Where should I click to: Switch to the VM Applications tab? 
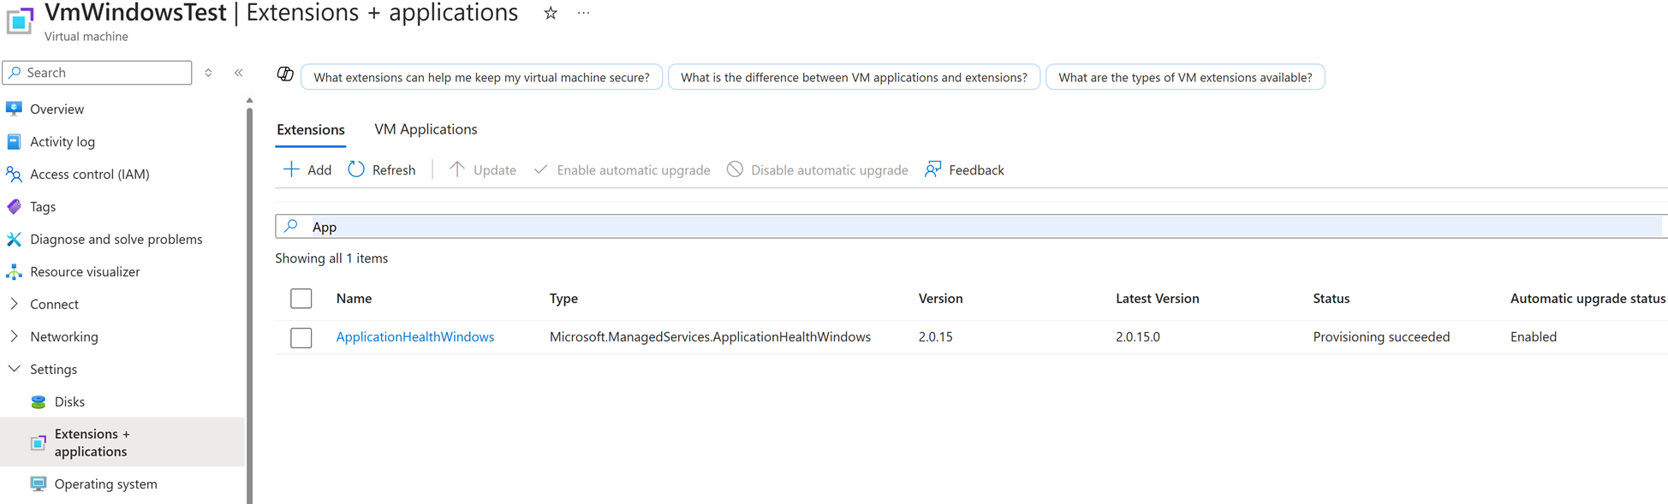(x=426, y=129)
